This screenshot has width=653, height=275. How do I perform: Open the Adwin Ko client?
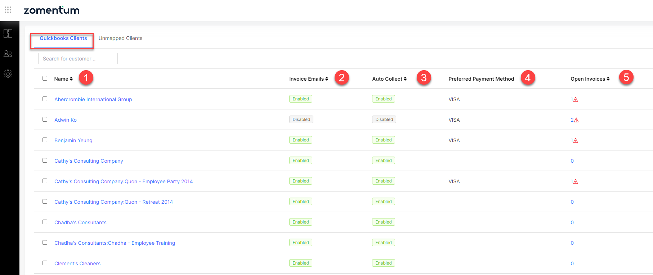(66, 120)
